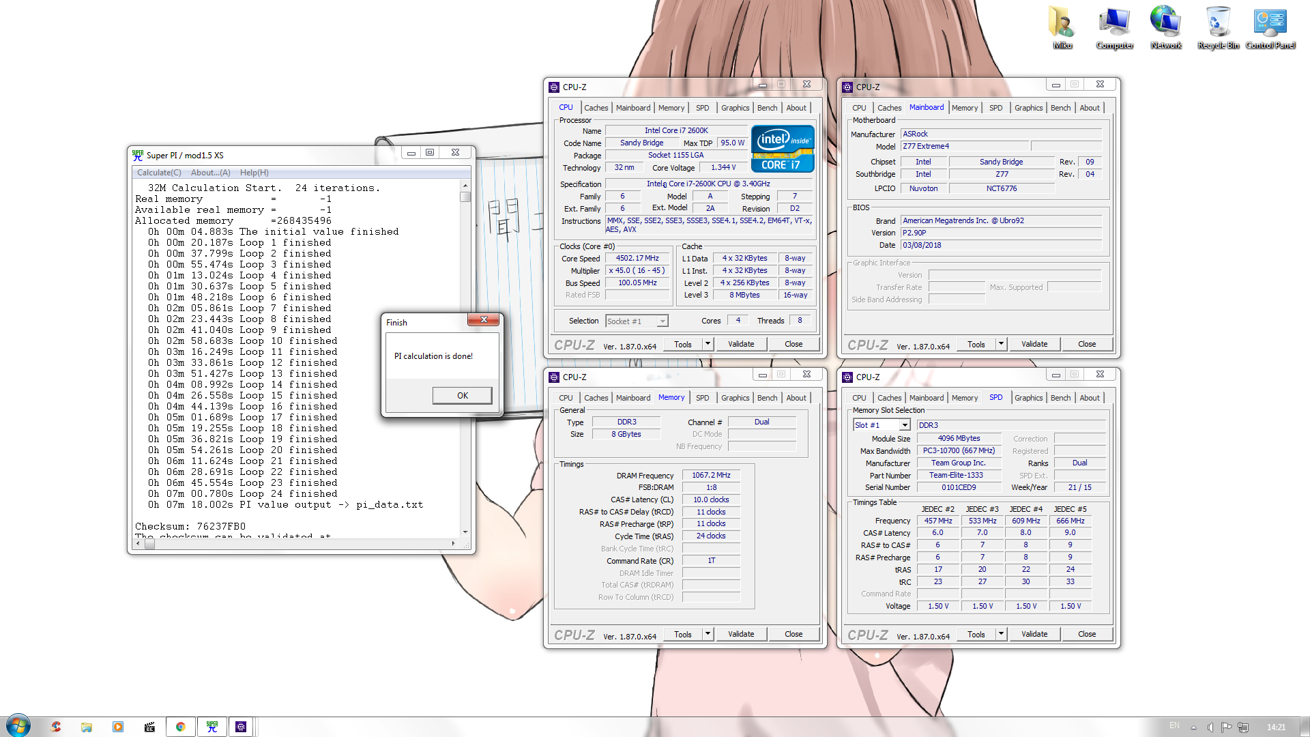Viewport: 1310px width, 737px height.
Task: Click the Super PI taskbar icon
Action: pos(212,727)
